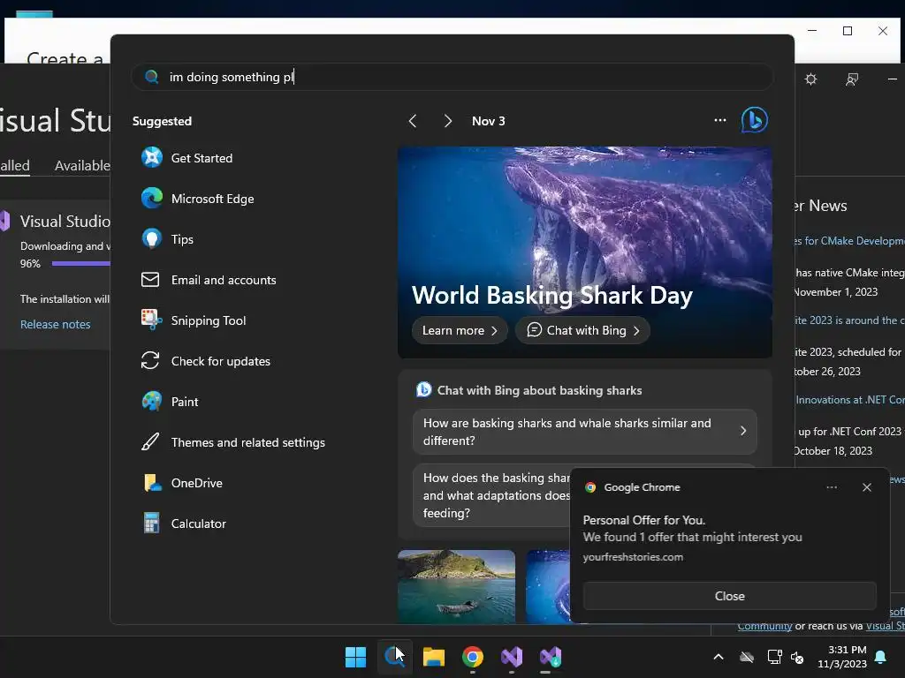This screenshot has width=905, height=678.
Task: Launch Calculator from suggested list
Action: (x=184, y=524)
